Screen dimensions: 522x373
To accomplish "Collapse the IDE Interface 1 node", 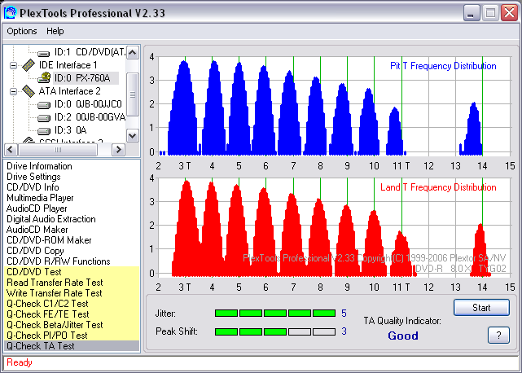I will coord(13,65).
